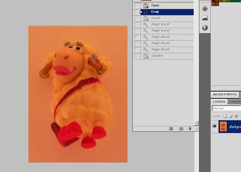Hide the Background layer eye icon
The image size is (241, 172).
point(214,126)
